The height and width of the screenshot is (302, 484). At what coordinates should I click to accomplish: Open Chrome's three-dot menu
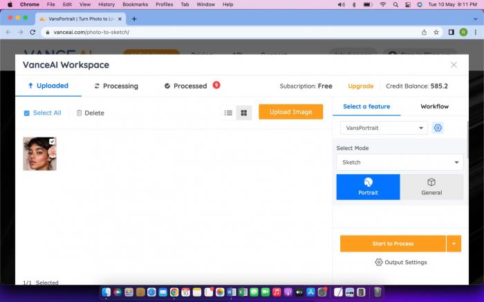pyautogui.click(x=476, y=32)
